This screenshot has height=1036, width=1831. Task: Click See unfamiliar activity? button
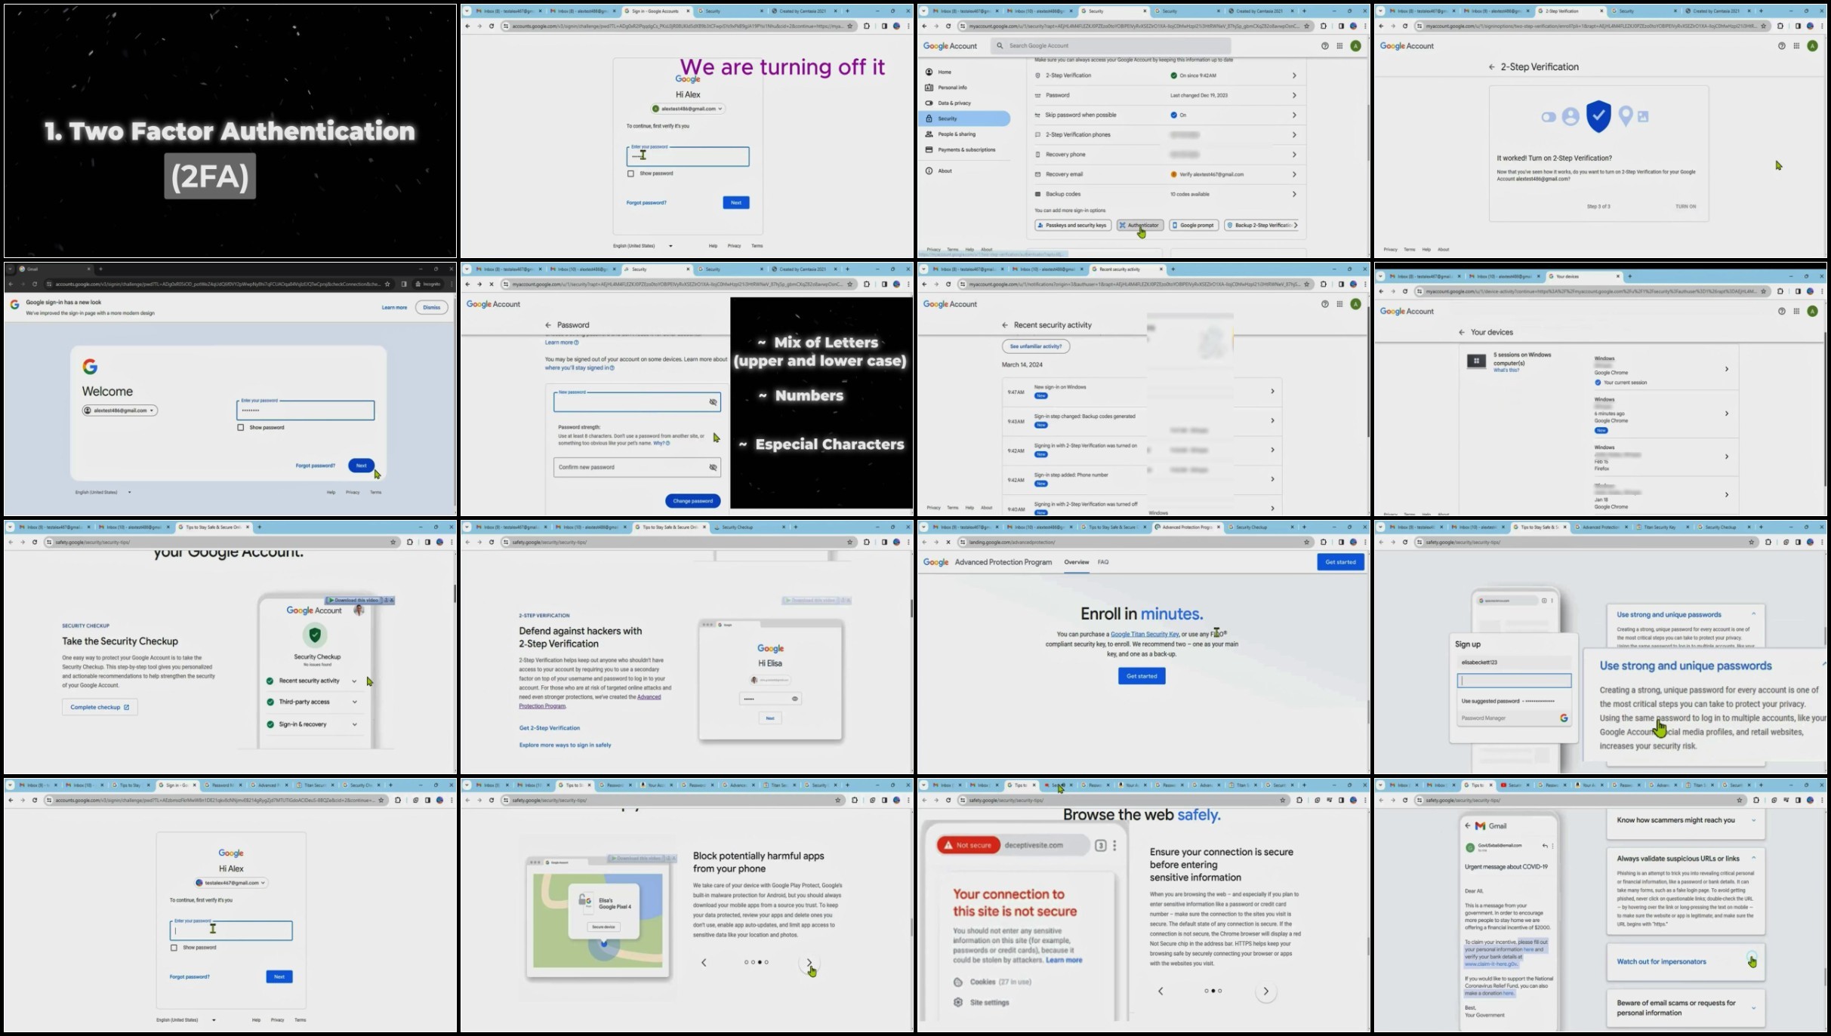coord(1036,346)
